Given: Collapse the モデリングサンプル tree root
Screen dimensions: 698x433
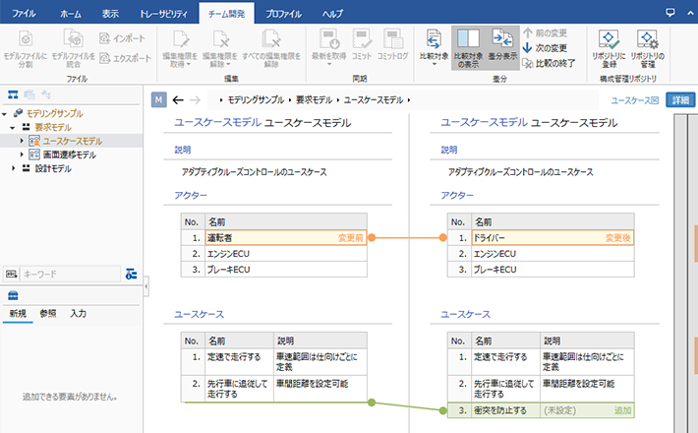Looking at the screenshot, I should (5, 114).
